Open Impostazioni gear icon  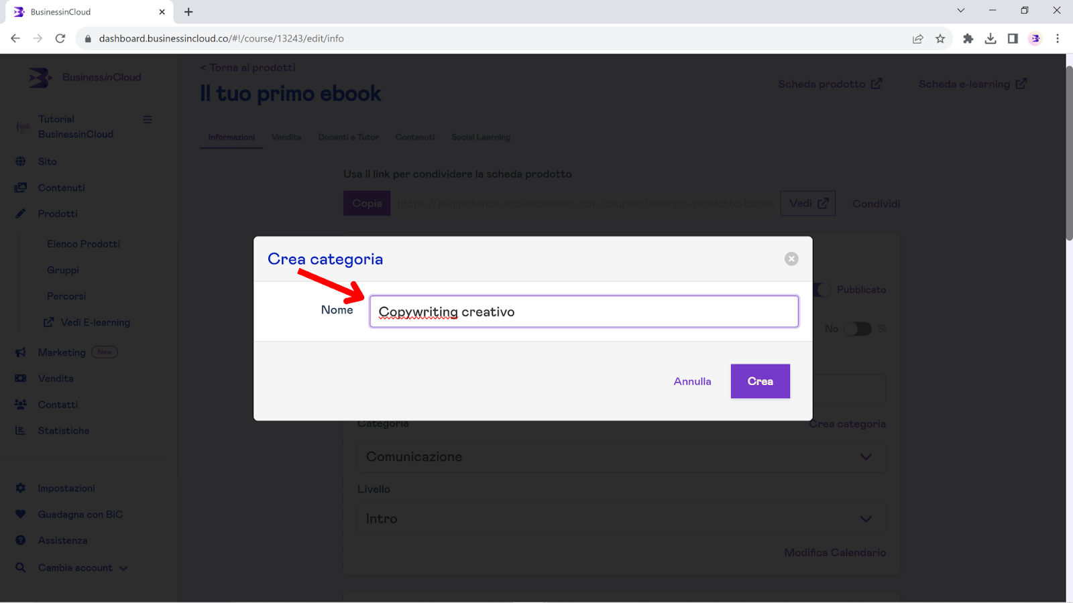click(21, 488)
